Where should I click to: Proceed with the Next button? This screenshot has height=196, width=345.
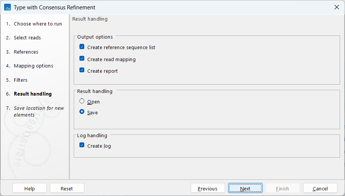245,189
